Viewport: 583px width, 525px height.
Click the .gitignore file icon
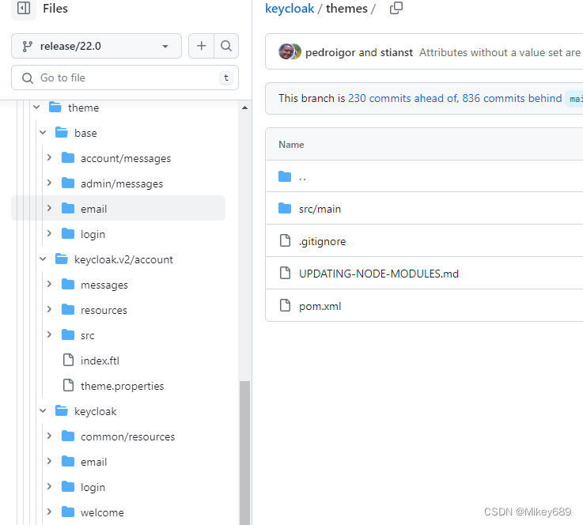coord(285,241)
